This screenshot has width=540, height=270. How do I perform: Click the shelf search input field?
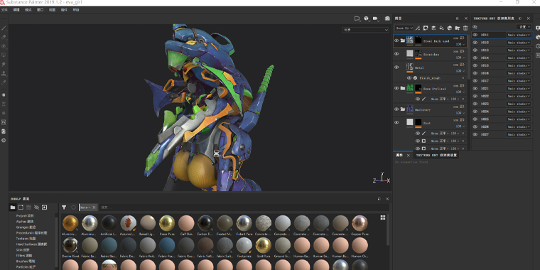244,207
